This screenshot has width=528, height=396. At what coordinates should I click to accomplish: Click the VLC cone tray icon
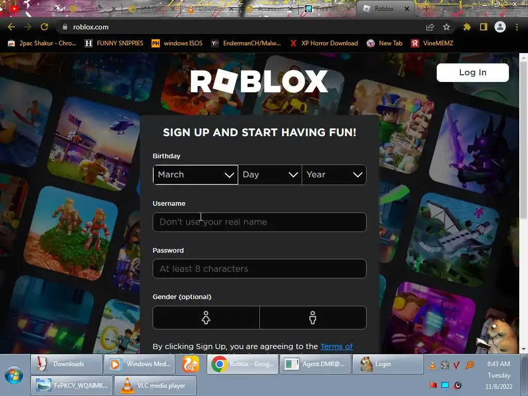(x=433, y=365)
